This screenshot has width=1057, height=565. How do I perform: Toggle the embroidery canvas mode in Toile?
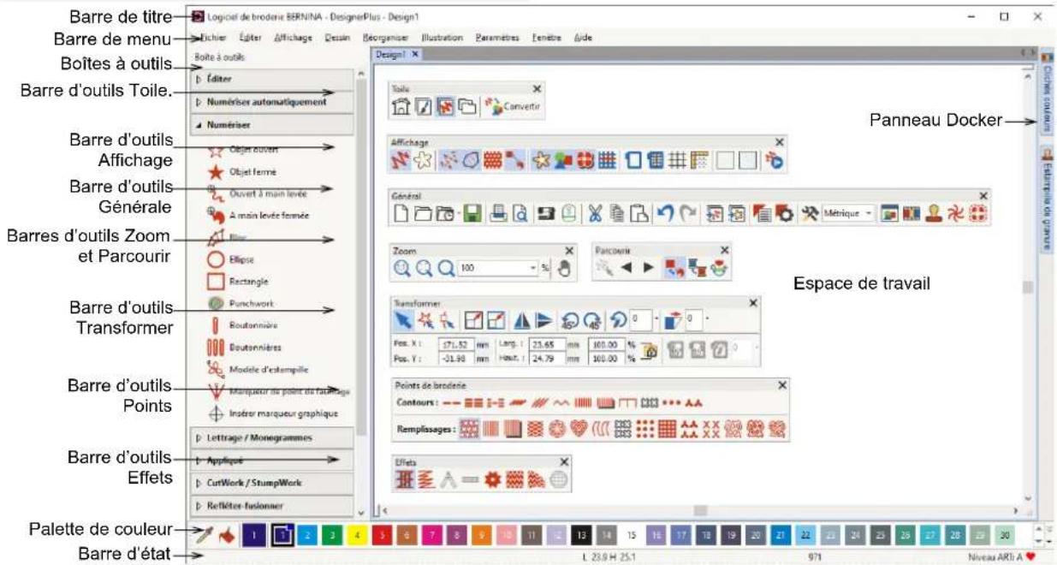[446, 108]
